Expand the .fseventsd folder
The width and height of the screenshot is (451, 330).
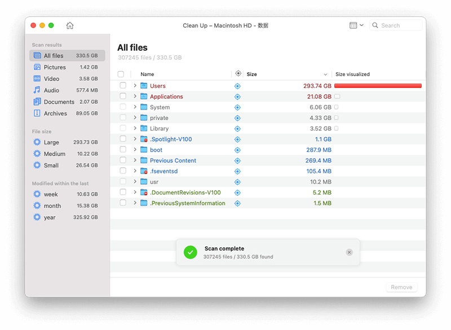135,170
